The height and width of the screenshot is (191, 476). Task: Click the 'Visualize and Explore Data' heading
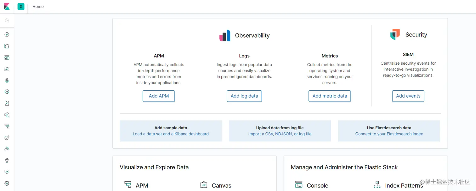tap(154, 167)
